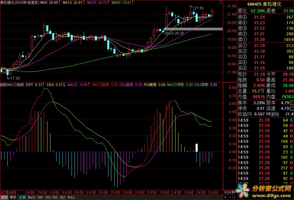Viewport: 294px width, 200px height.
Task: Switch indicator to MACD tab
Action: [32, 197]
